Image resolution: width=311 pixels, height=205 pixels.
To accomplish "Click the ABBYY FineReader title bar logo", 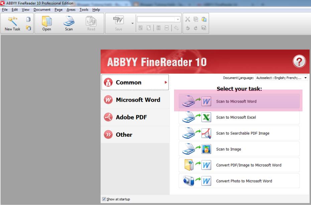I will [x=3, y=3].
